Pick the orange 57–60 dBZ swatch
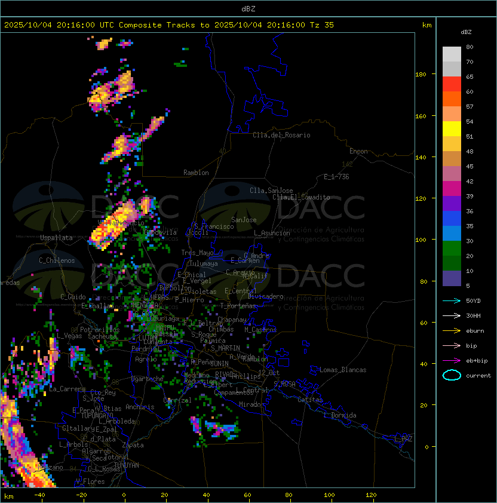 coord(452,99)
